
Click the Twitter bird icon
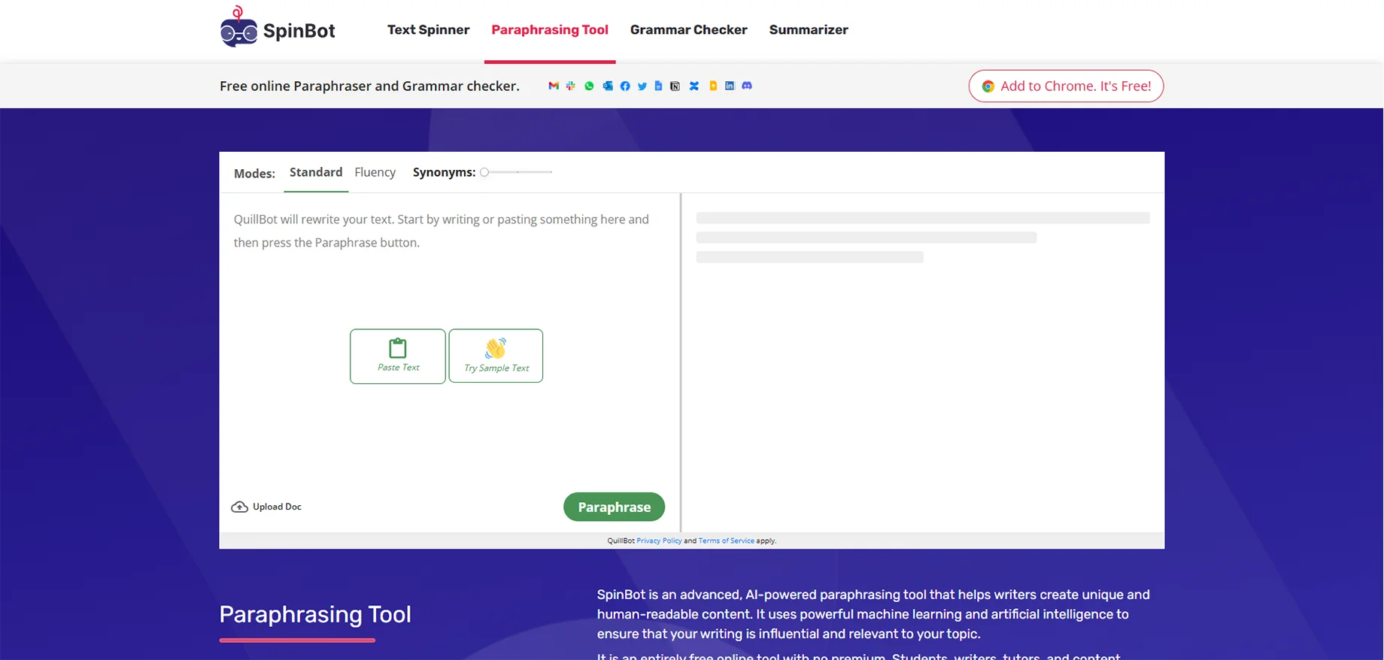point(642,86)
